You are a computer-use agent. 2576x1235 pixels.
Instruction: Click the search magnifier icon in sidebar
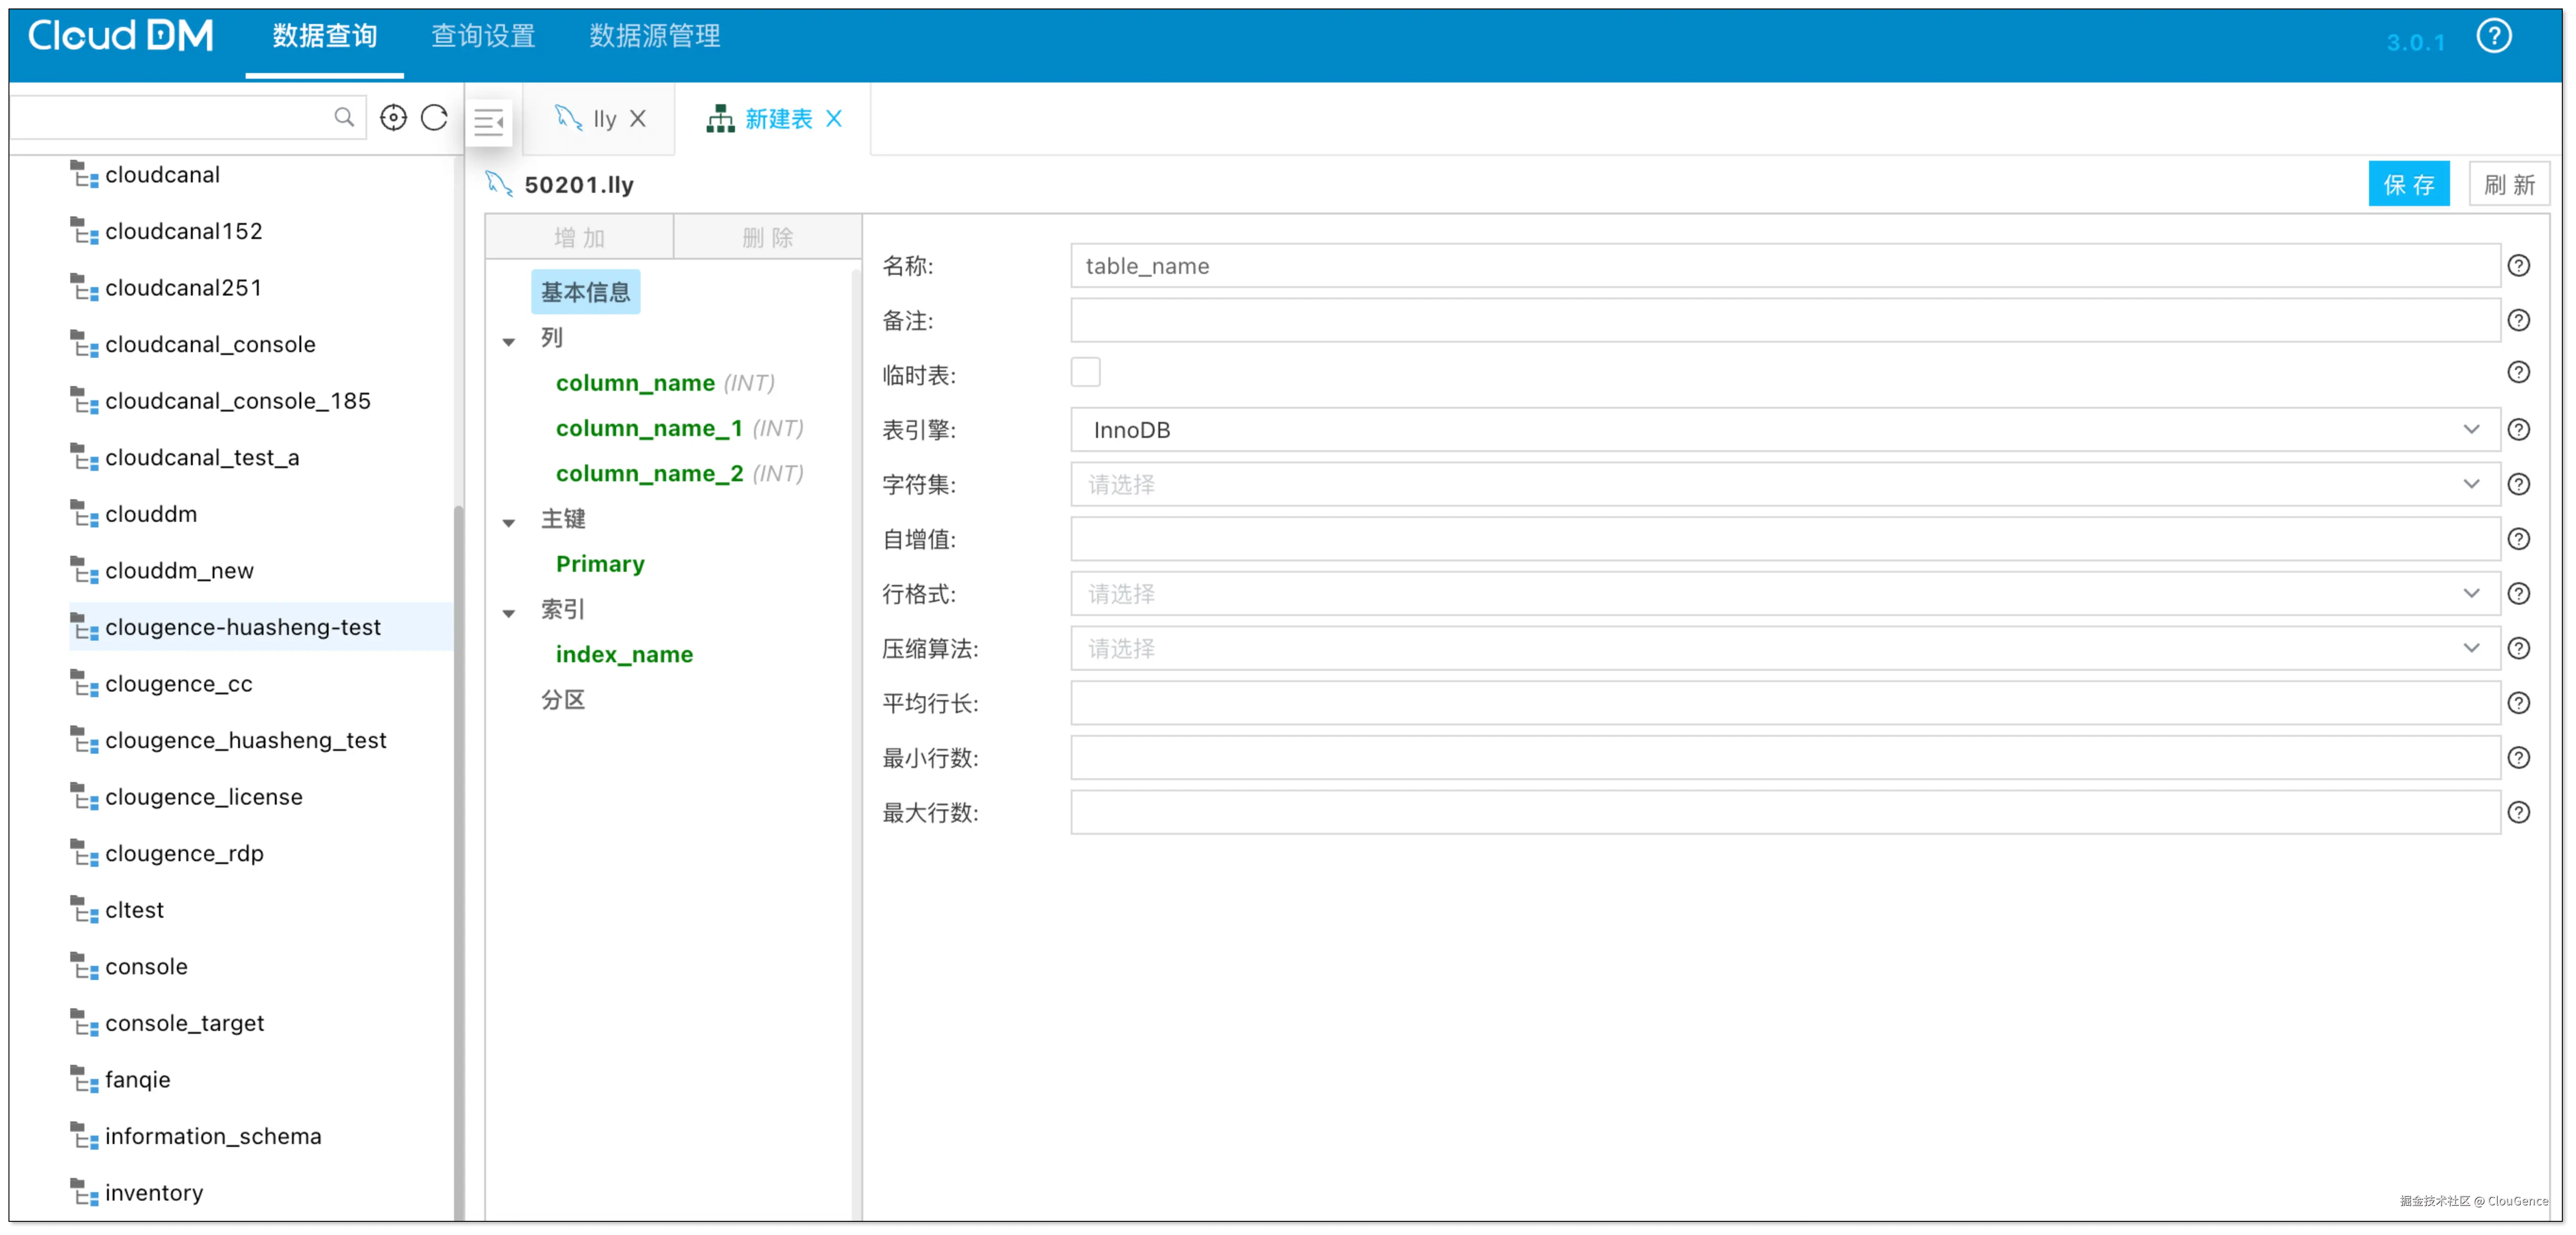[344, 118]
